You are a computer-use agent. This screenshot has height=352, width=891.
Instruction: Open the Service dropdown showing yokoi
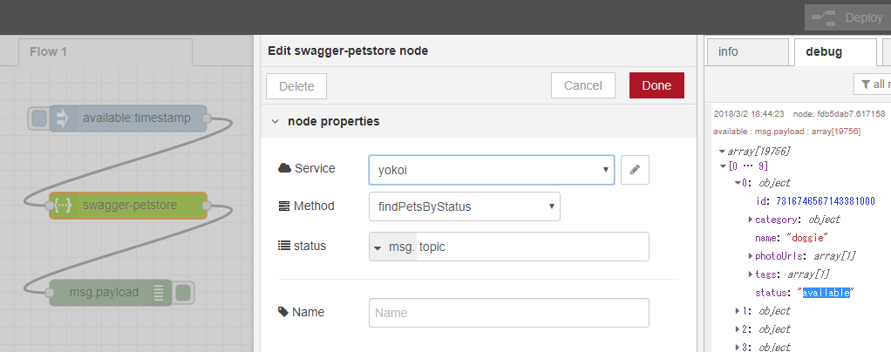click(x=491, y=170)
